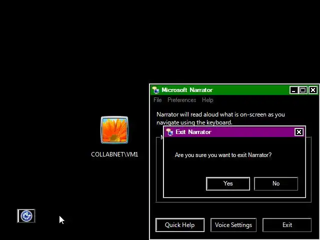320x240 pixels.
Task: Click the Exit button in Narrator window
Action: point(287,225)
